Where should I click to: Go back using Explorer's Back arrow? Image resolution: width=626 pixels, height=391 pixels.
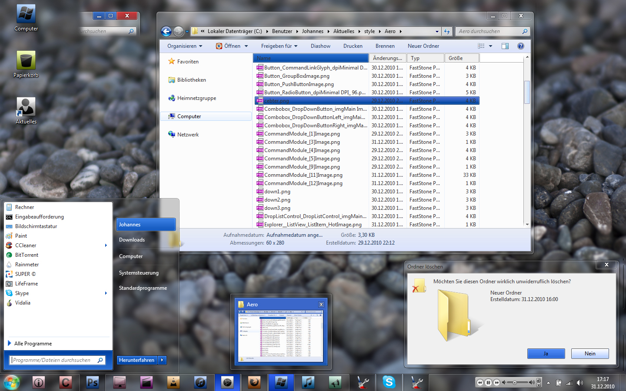click(166, 31)
